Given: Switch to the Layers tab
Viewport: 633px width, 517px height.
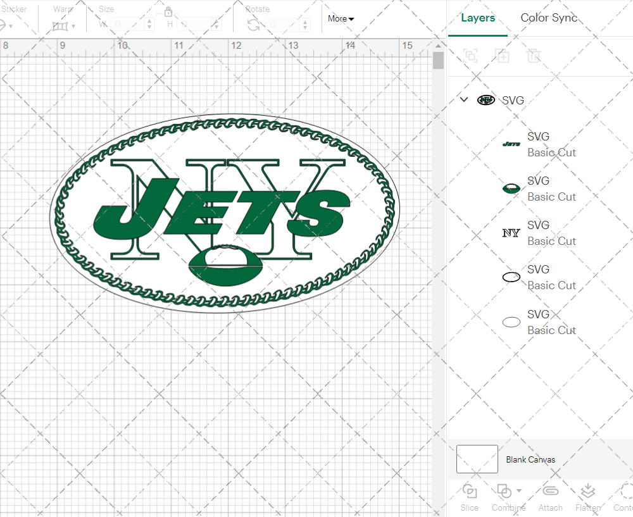Looking at the screenshot, I should [478, 18].
